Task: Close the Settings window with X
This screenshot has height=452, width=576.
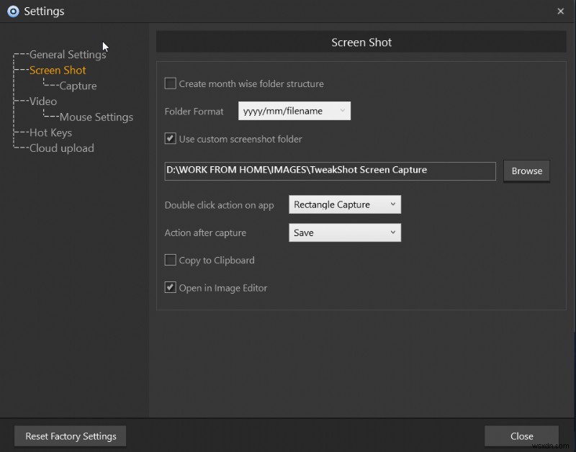Action: [x=561, y=12]
